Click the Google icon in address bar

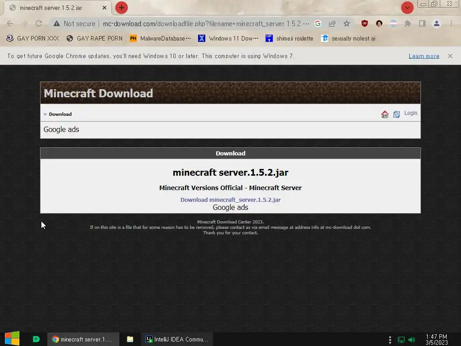(318, 23)
